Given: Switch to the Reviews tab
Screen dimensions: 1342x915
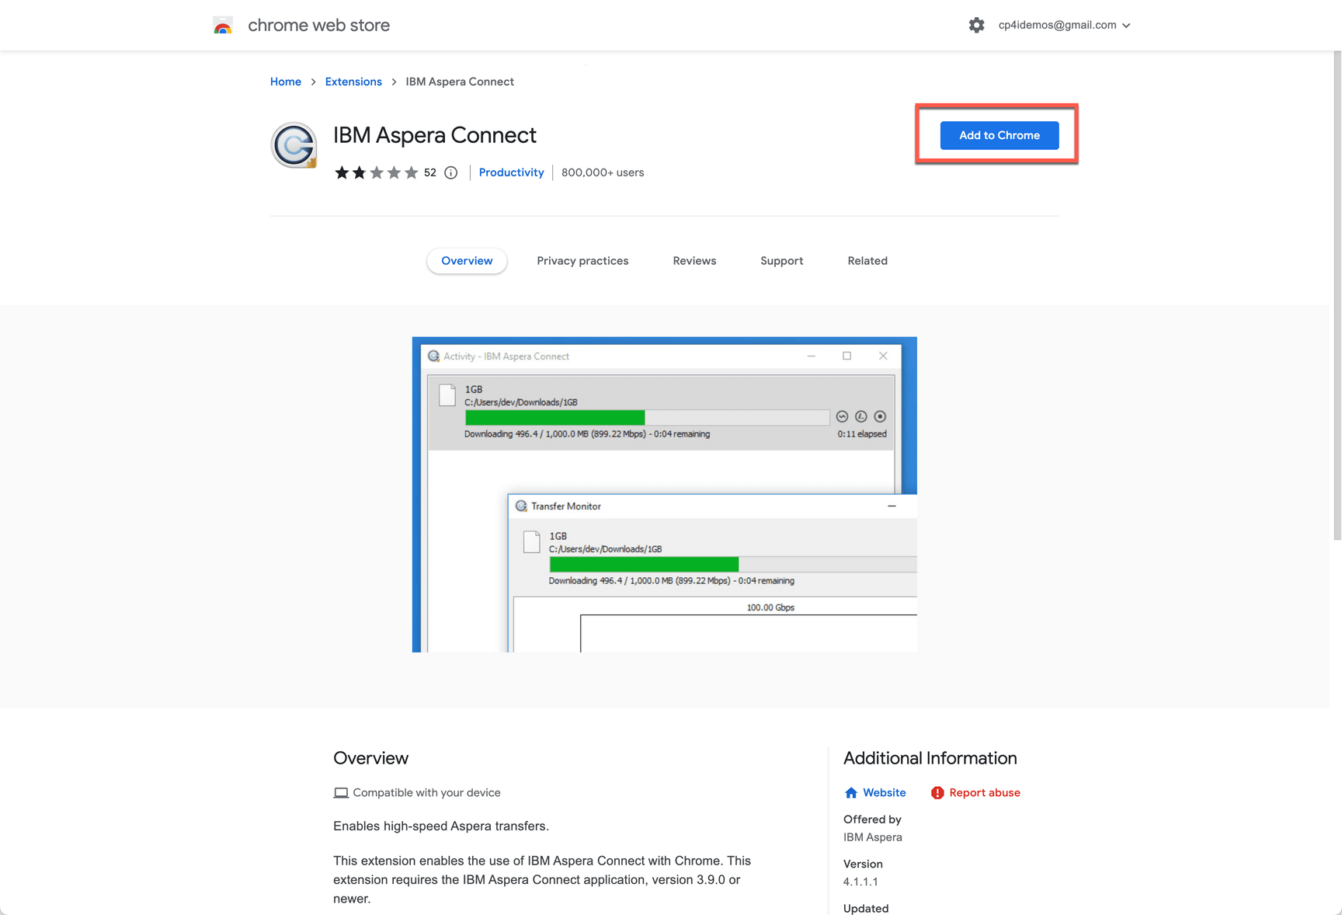Looking at the screenshot, I should click(694, 261).
